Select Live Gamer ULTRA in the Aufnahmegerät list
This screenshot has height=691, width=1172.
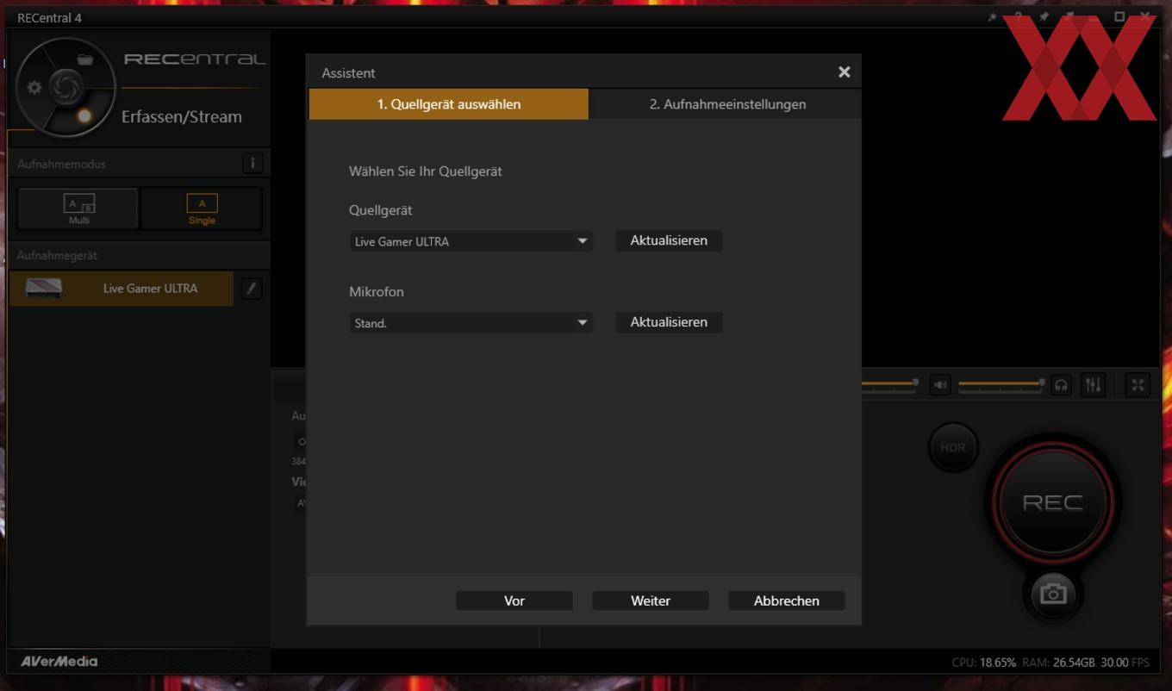tap(122, 289)
